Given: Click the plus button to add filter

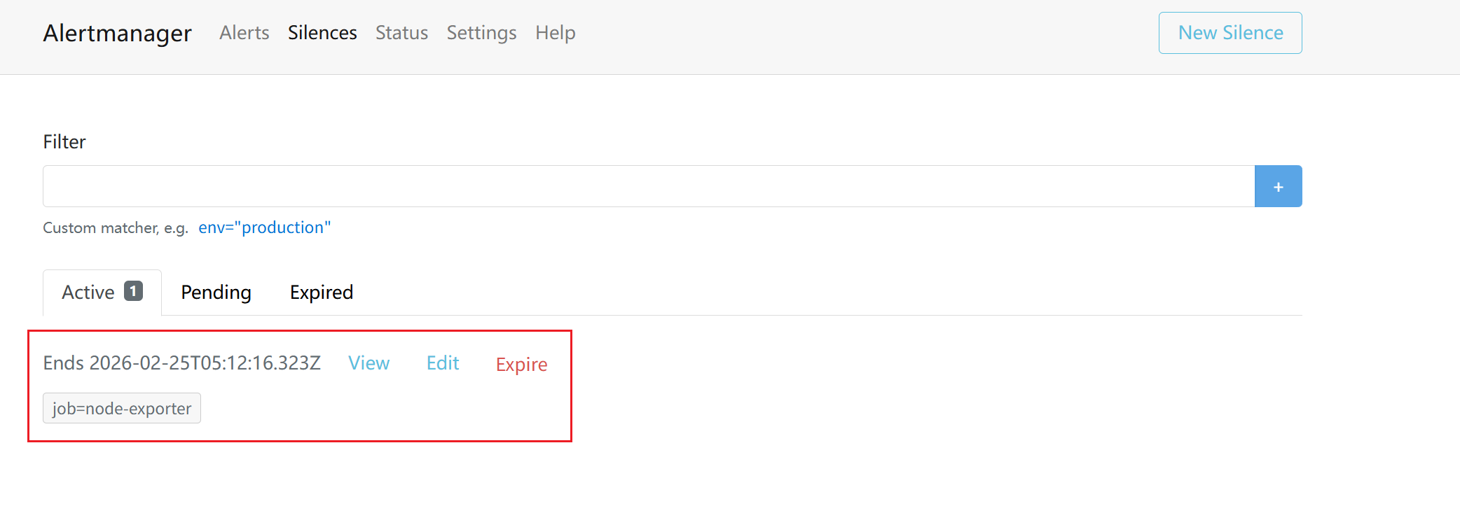Looking at the screenshot, I should [x=1278, y=187].
